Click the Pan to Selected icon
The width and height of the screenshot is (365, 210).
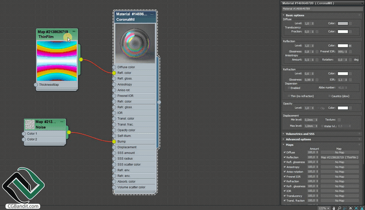click(x=362, y=208)
